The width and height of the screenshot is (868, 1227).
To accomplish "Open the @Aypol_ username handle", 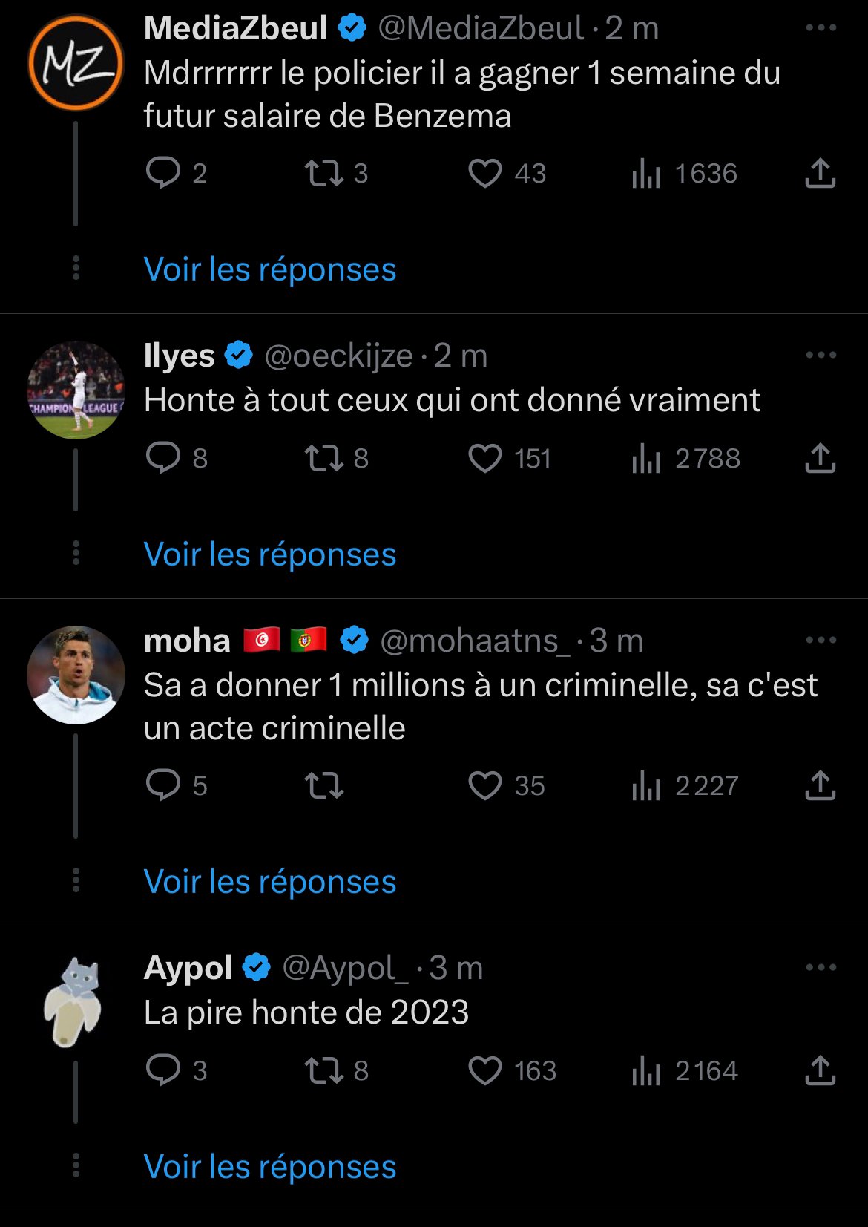I will click(345, 968).
